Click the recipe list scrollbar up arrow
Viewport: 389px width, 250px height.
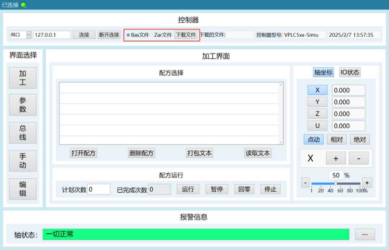pyautogui.click(x=281, y=85)
